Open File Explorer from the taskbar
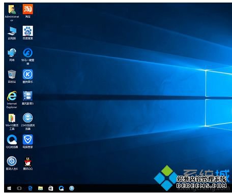Screen dimensions: 232x193 tap(40, 188)
